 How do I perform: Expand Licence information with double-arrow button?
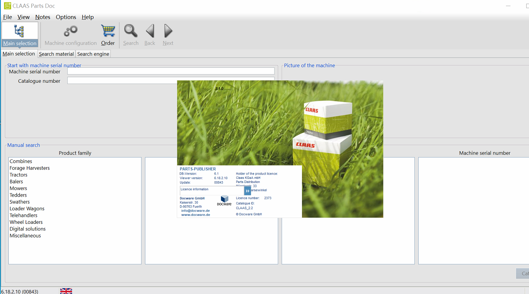pos(247,191)
